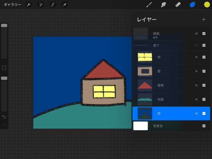Open the Adjustments magic wand menu
The height and width of the screenshot is (159, 212).
(41, 5)
